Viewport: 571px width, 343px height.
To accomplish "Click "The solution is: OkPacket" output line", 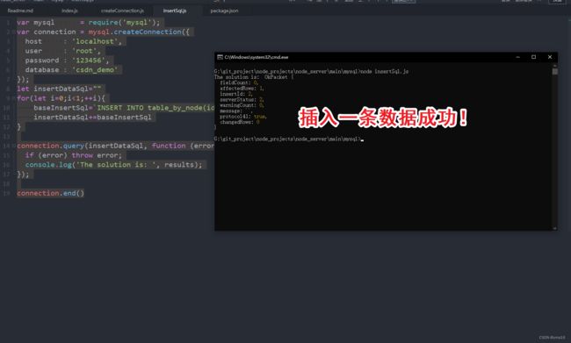I will (x=254, y=77).
